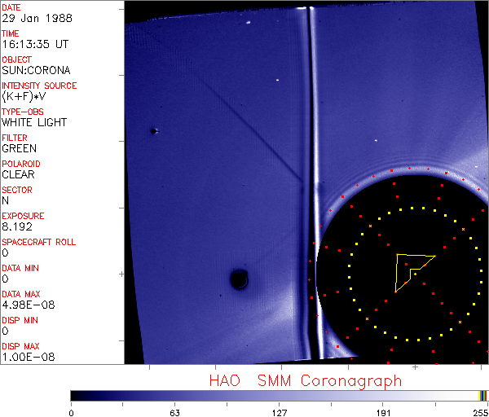Select the 0 value under DATA MIN
Screen dimensions: 489x417
tap(6, 279)
